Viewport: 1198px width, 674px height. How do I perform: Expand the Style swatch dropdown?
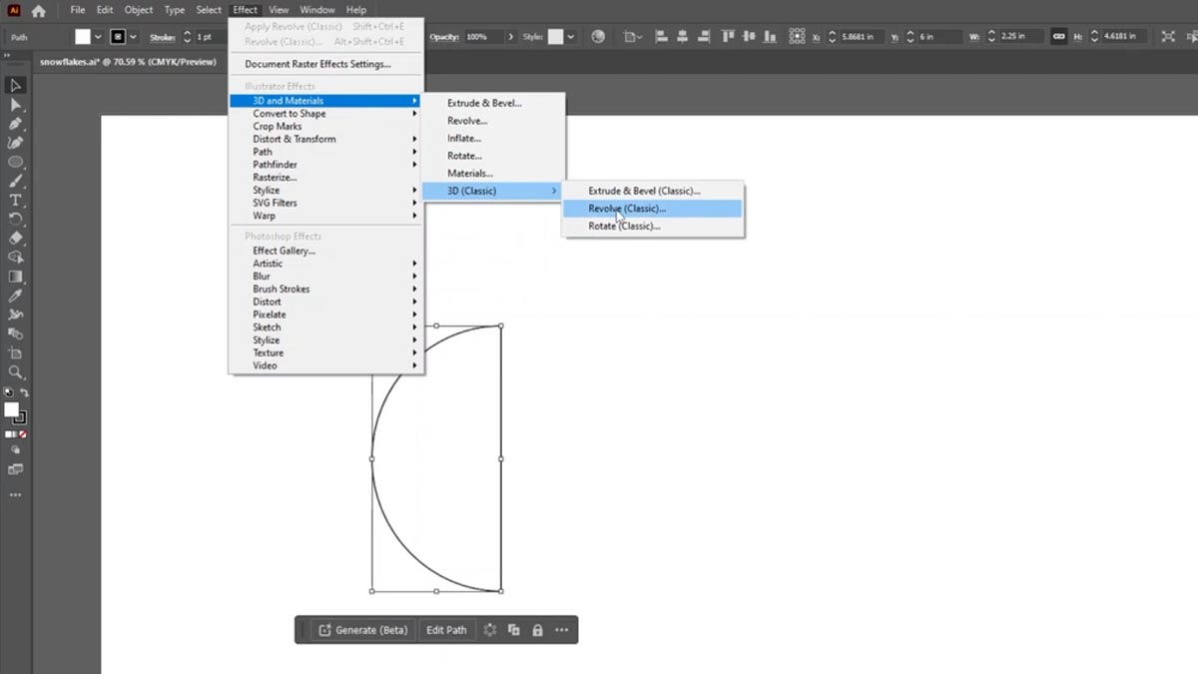(571, 37)
